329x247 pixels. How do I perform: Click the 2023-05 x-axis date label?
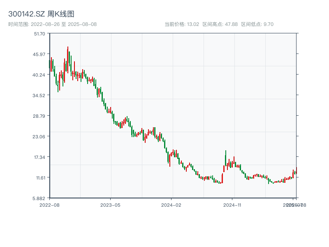pos(109,205)
